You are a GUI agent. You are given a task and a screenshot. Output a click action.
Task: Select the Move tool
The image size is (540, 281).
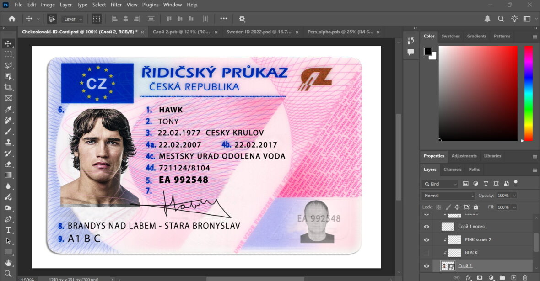point(8,43)
